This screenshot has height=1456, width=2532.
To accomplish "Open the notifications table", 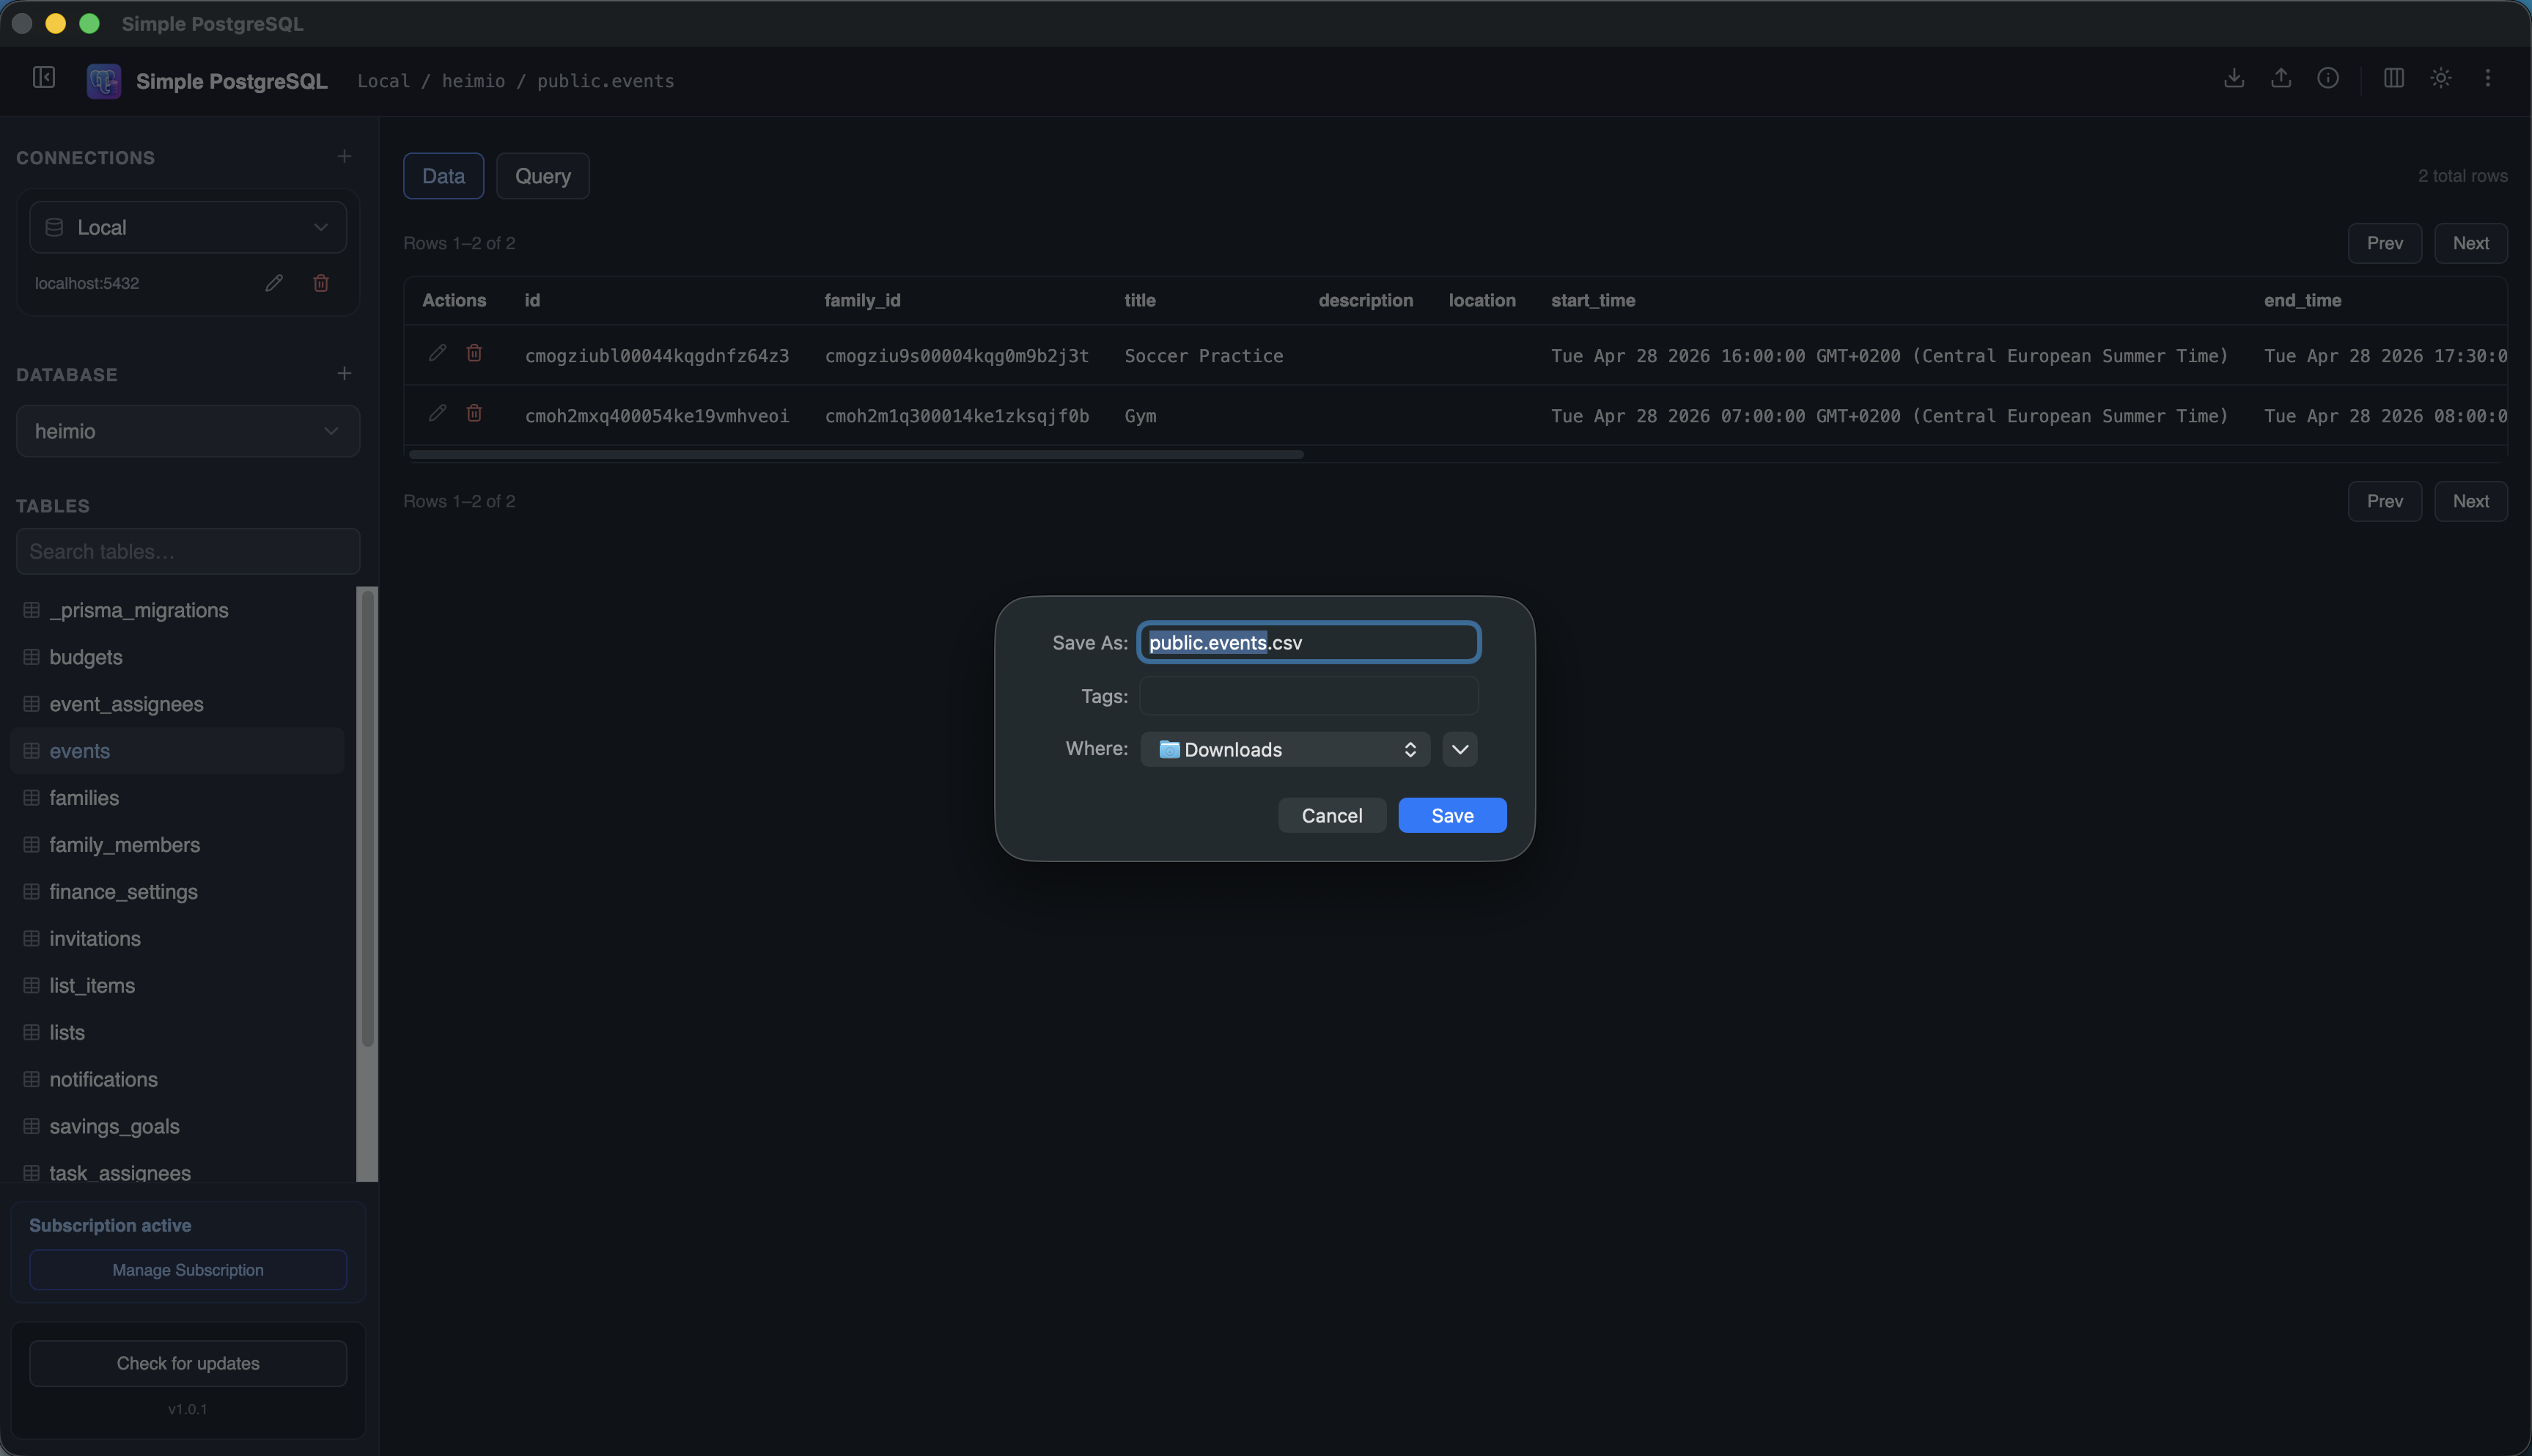I will pyautogui.click(x=177, y=1080).
